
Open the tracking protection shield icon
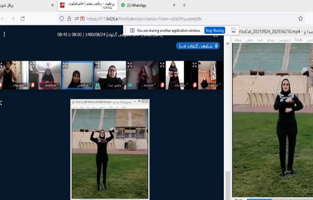[x=62, y=18]
